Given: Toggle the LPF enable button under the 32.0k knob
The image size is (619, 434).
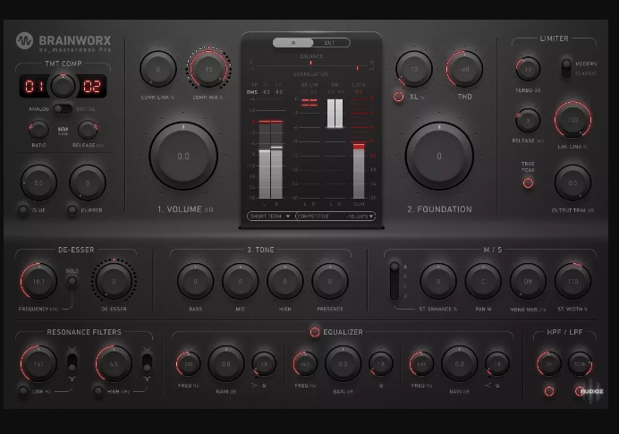Looking at the screenshot, I should (x=579, y=391).
